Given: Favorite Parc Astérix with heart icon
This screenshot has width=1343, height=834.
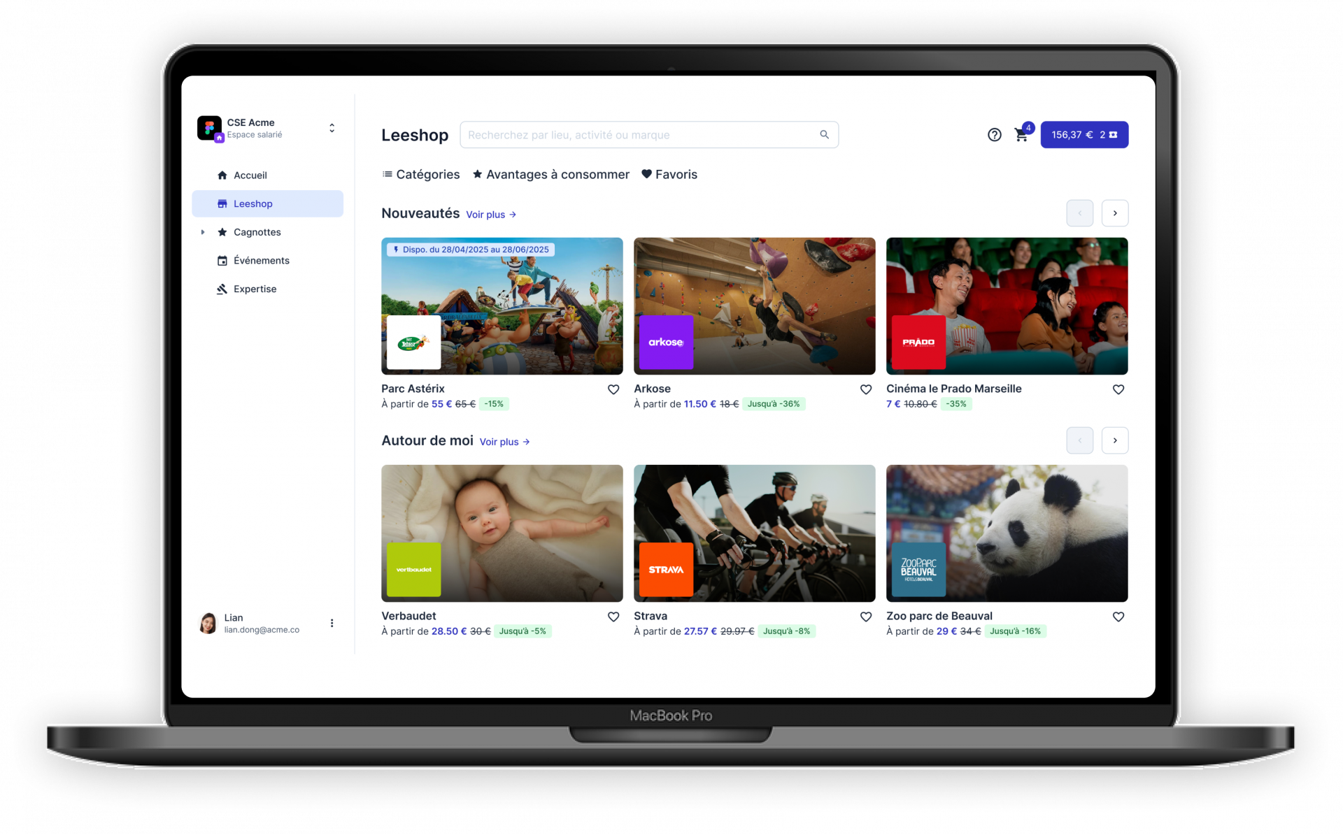Looking at the screenshot, I should point(613,389).
